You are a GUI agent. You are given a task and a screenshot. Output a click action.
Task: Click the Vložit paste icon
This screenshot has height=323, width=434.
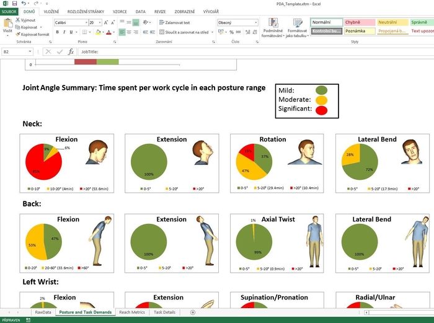7,24
